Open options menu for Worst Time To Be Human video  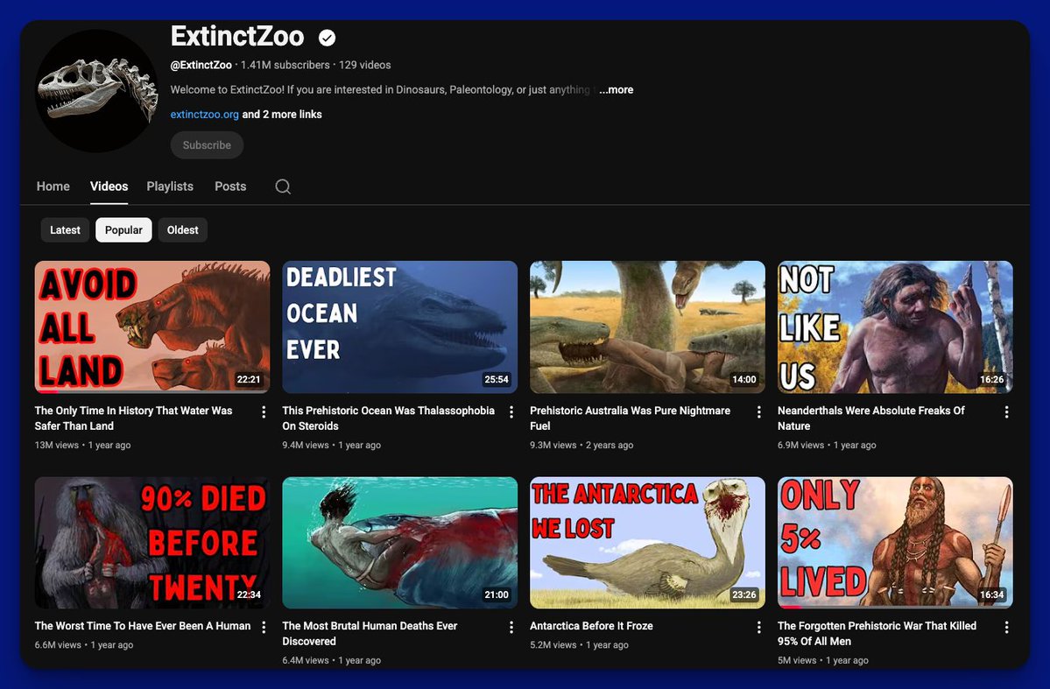pyautogui.click(x=264, y=627)
